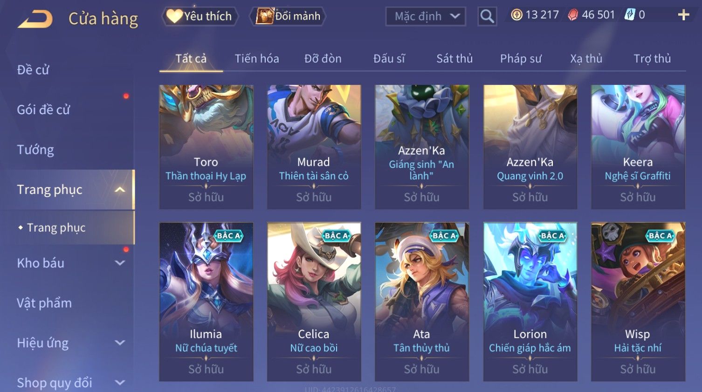Select the Ilumia Nữ chúa tuyết skin
The height and width of the screenshot is (392, 702).
point(206,302)
